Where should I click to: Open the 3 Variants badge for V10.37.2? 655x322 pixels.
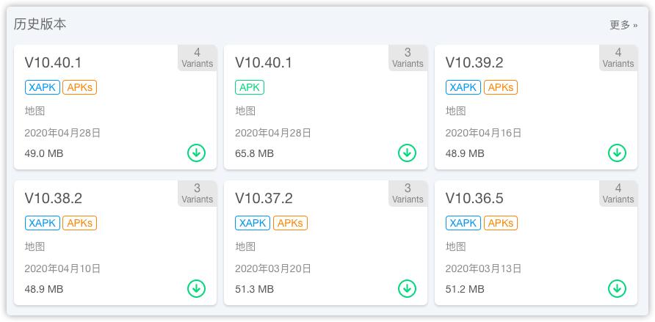[x=408, y=194]
